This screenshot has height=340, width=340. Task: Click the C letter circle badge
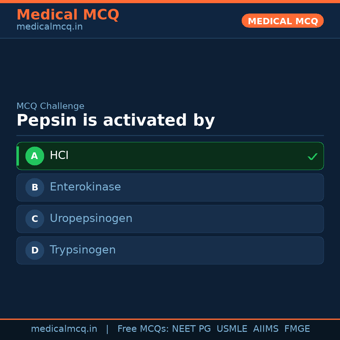[x=35, y=219]
